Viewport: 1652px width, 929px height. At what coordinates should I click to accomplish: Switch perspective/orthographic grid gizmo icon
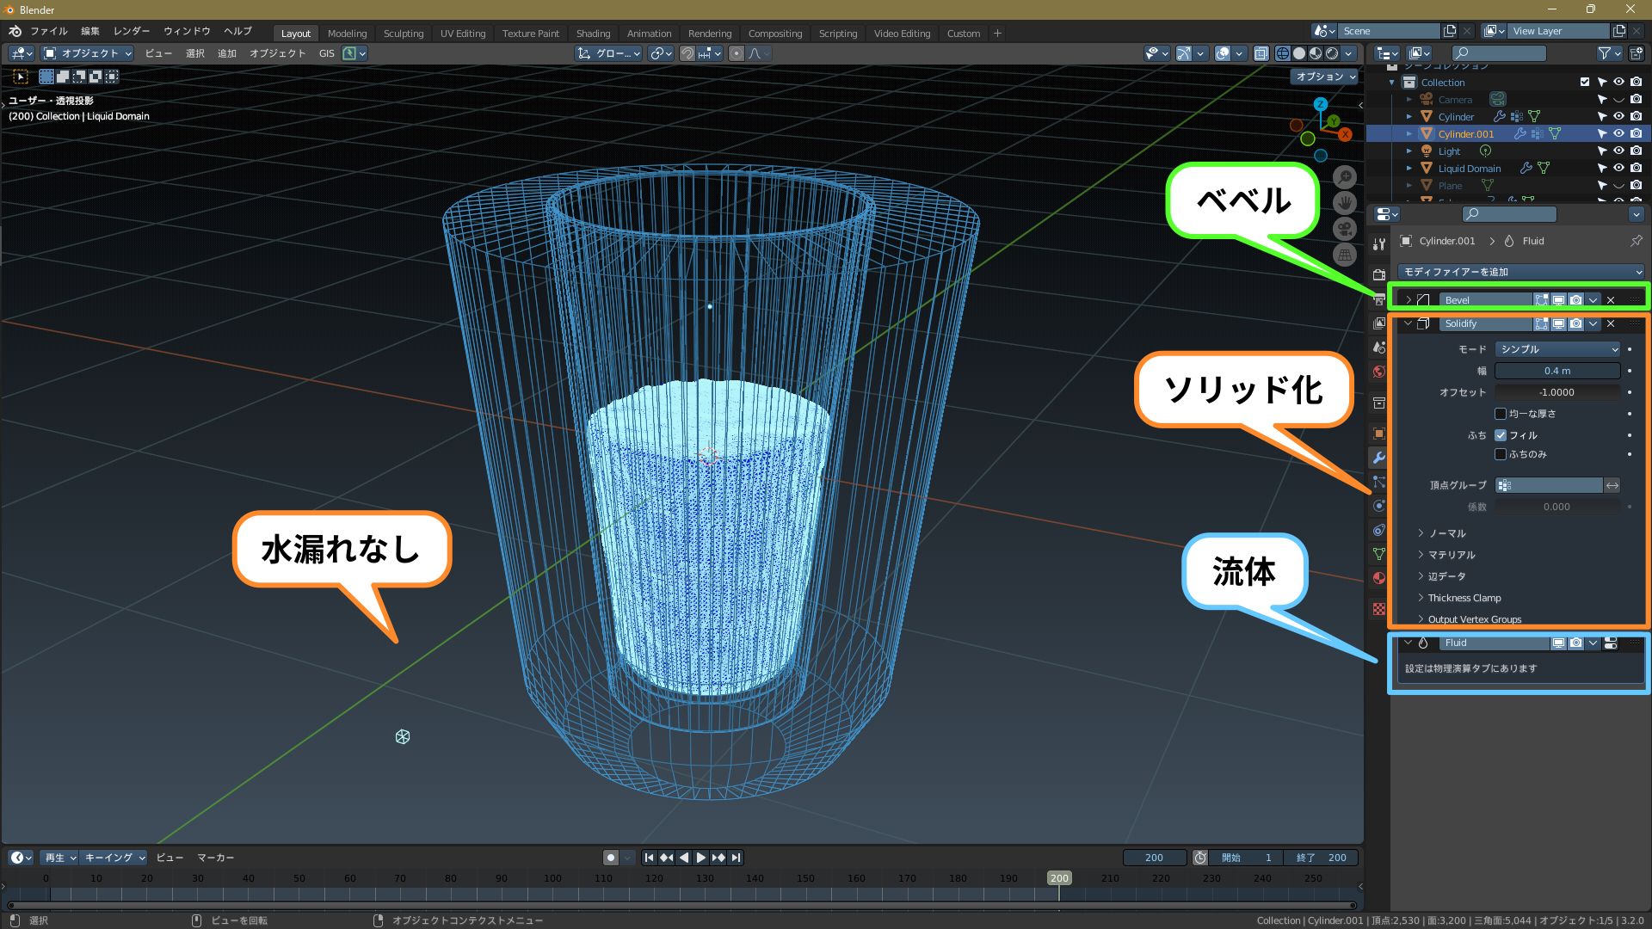tap(1345, 255)
